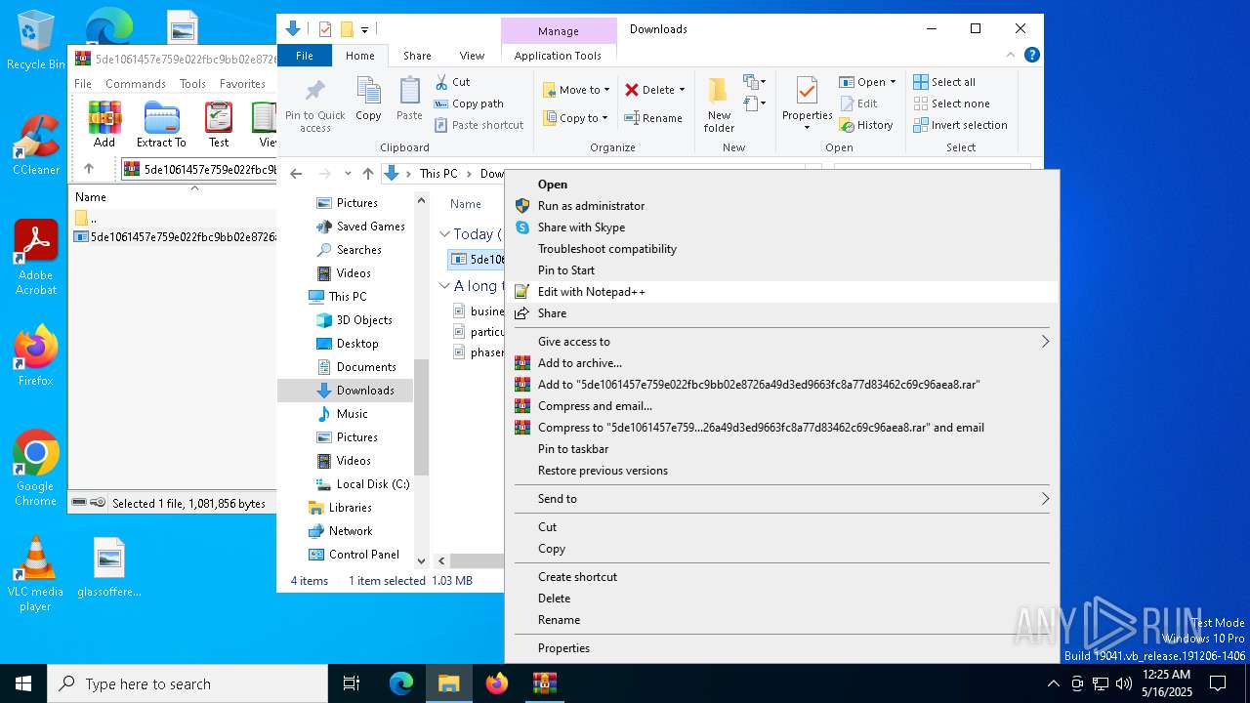Click Select none in ribbon
The width and height of the screenshot is (1250, 703).
click(x=951, y=103)
